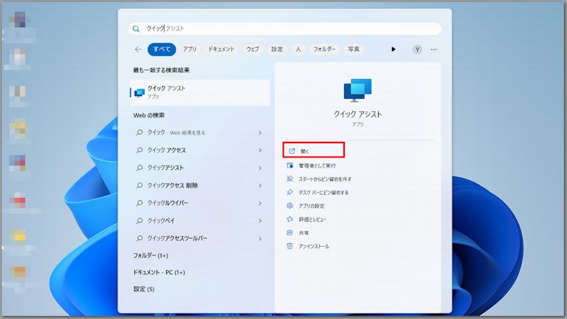Switch to the ウェブ filter tab

click(x=252, y=49)
